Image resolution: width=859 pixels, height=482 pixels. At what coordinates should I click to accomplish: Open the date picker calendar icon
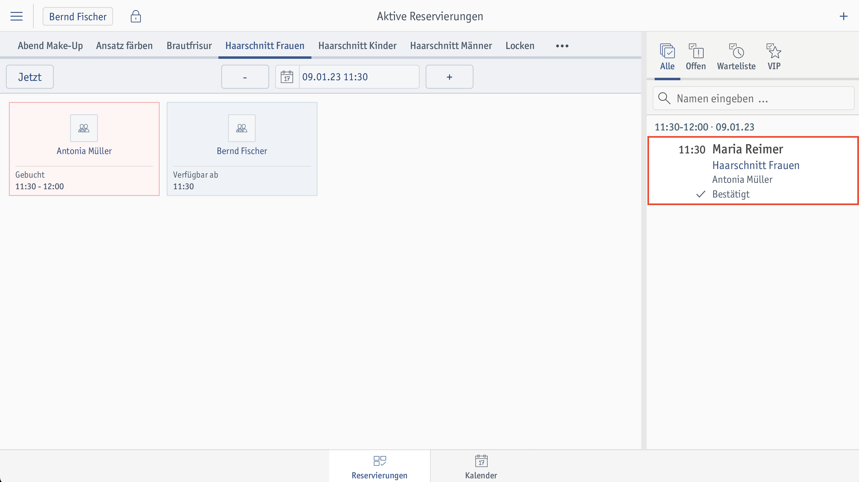click(x=287, y=77)
